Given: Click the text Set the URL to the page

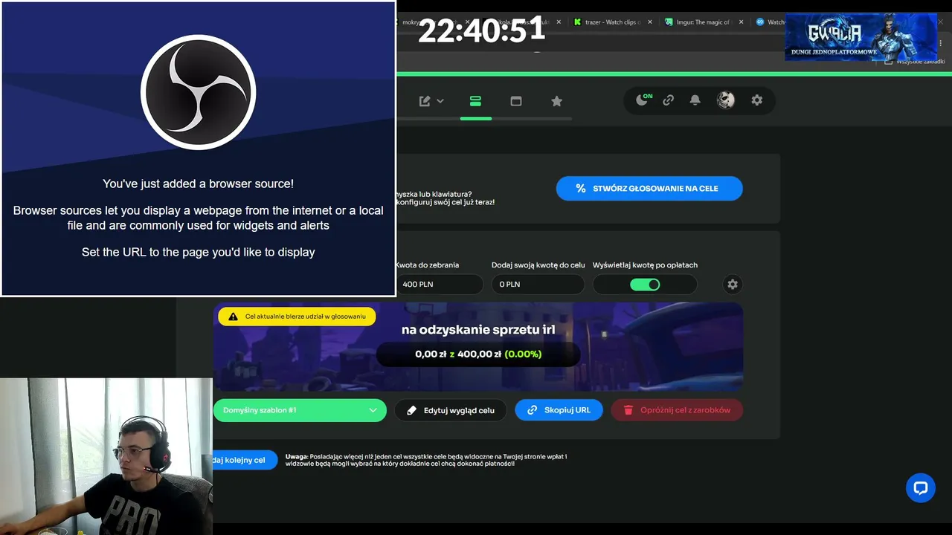Looking at the screenshot, I should pyautogui.click(x=199, y=252).
